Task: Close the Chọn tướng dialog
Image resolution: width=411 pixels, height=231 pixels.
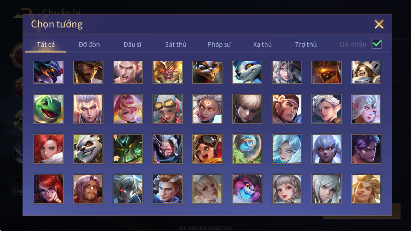Action: (x=379, y=24)
